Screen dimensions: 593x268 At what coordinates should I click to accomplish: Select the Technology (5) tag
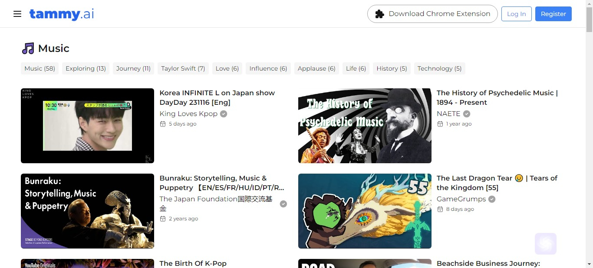pos(440,68)
